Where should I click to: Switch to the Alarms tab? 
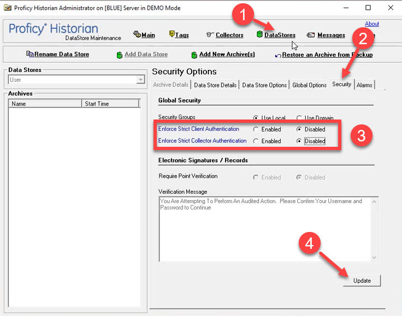tap(364, 85)
